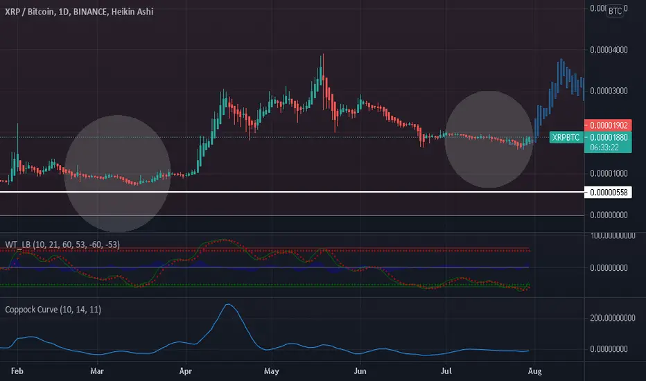Click the Mar label on time axis

pos(97,371)
